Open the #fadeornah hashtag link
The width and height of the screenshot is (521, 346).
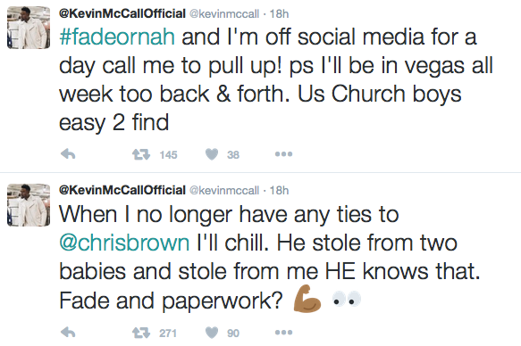coord(117,37)
